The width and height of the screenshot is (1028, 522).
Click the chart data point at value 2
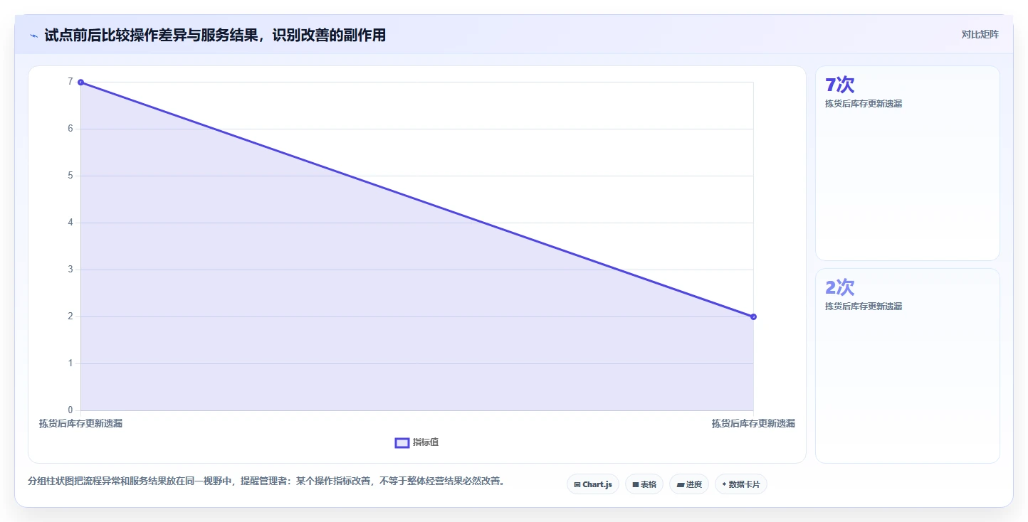click(753, 316)
